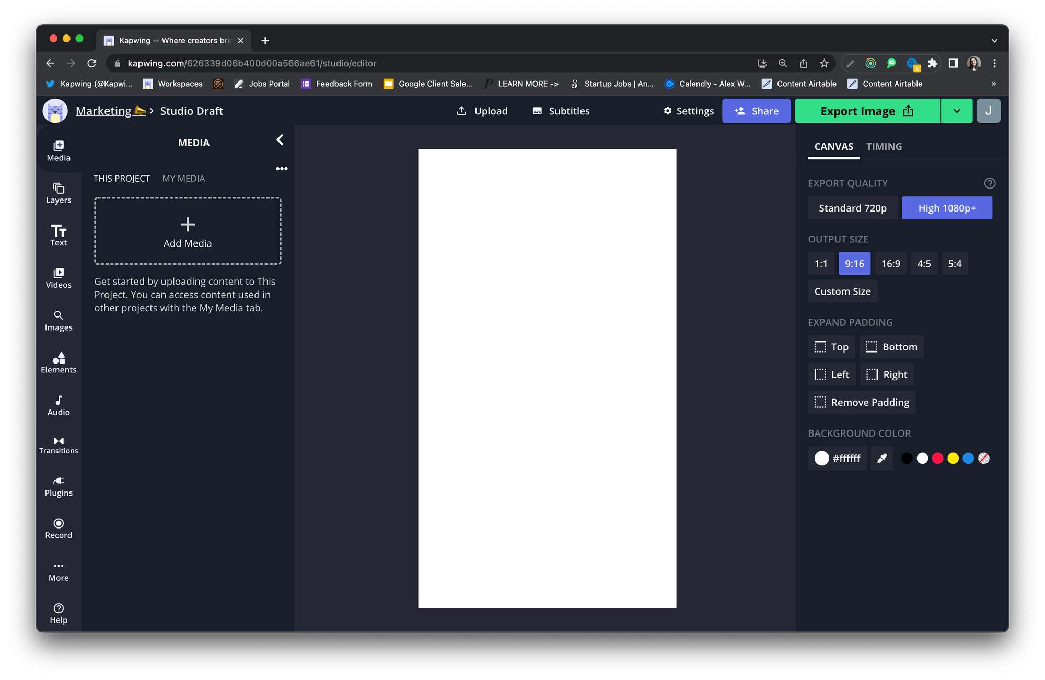Image resolution: width=1045 pixels, height=680 pixels.
Task: Choose the red background color swatch
Action: [x=938, y=459]
